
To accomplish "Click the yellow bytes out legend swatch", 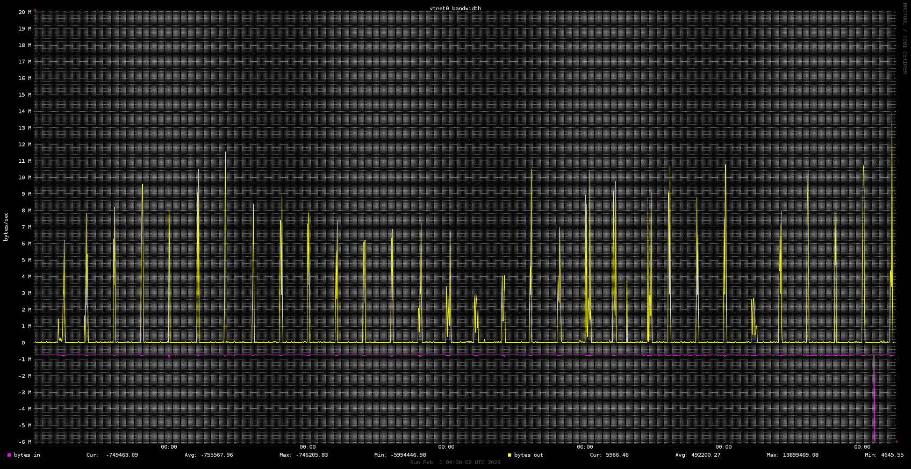I will (510, 455).
